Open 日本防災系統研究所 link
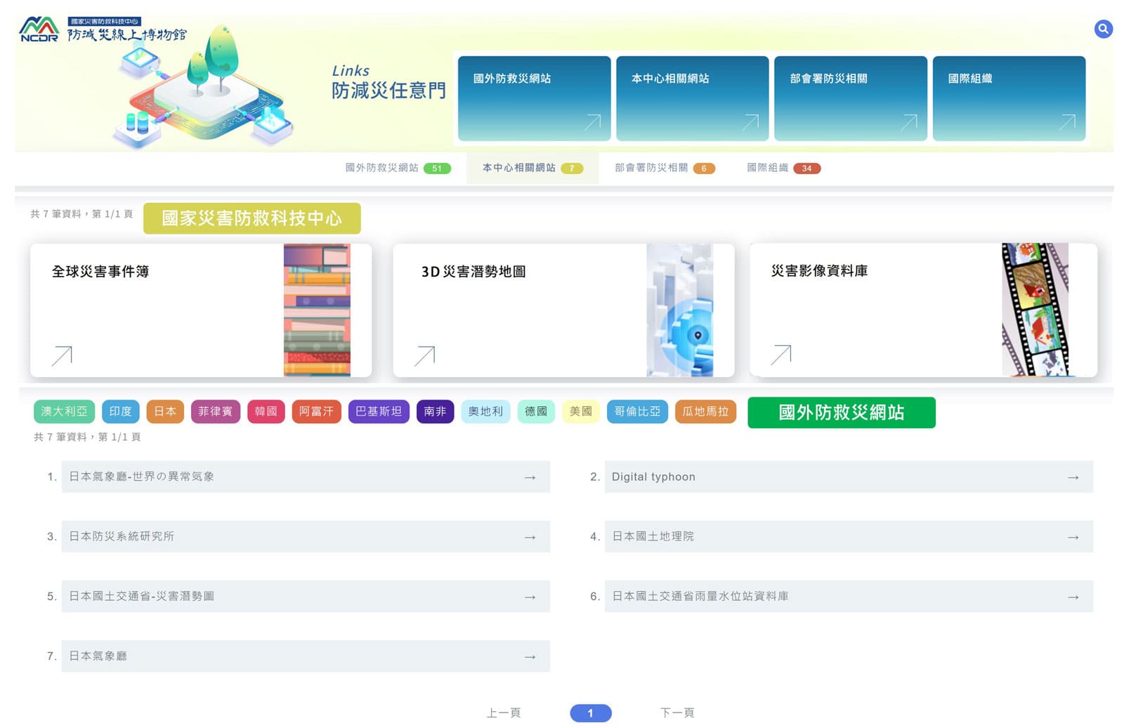 305,536
